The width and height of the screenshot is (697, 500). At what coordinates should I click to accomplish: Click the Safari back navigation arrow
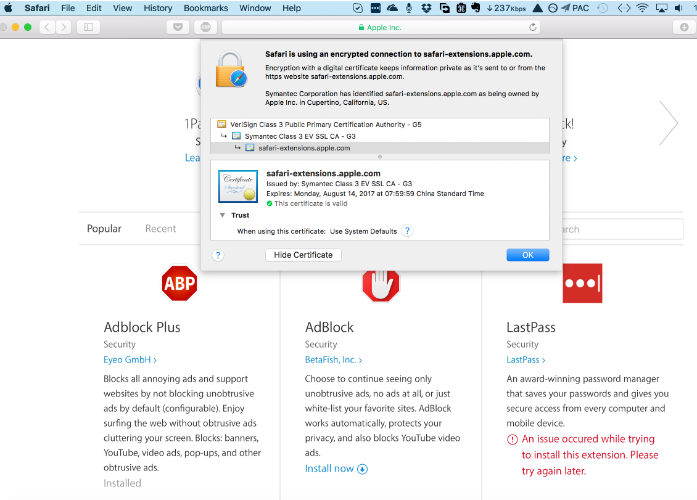(47, 27)
